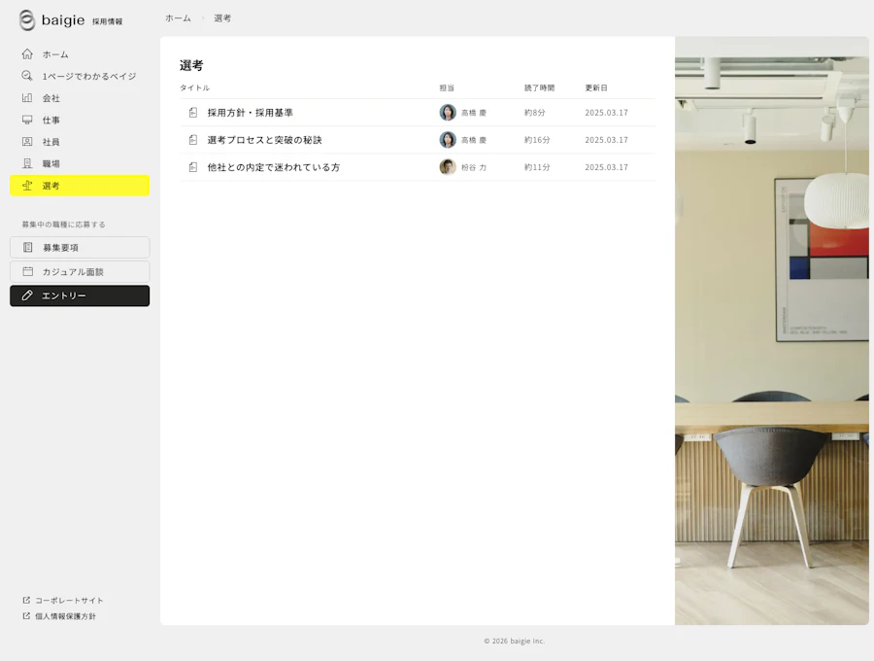The image size is (874, 661).
Task: Click the building icon beside 職場
Action: coord(27,163)
